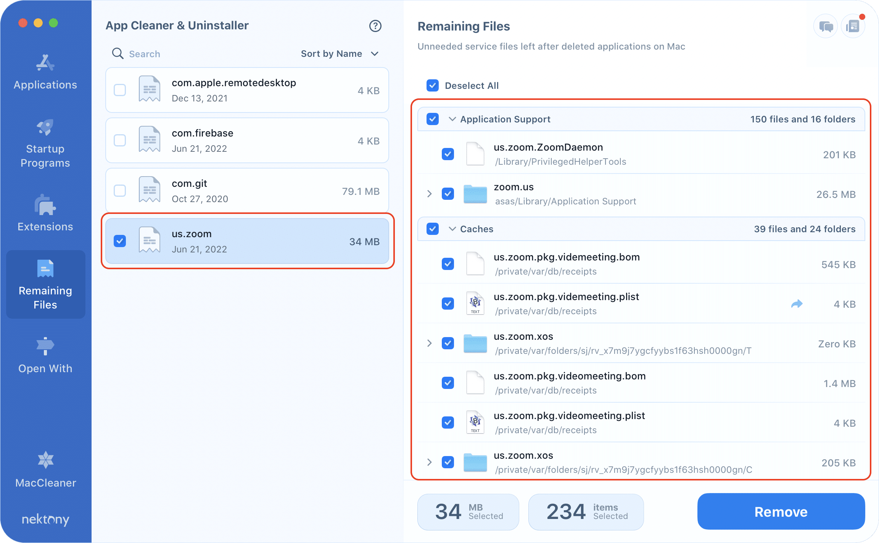Uncheck the Deselect All checkbox
Viewport: 879px width, 543px height.
pos(433,85)
